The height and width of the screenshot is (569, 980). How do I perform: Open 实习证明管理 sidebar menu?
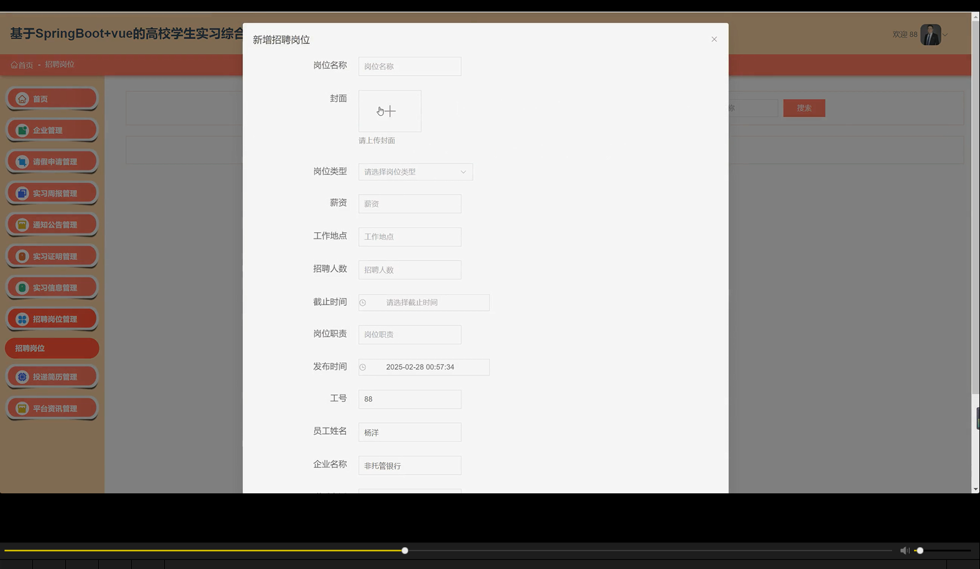coord(52,256)
